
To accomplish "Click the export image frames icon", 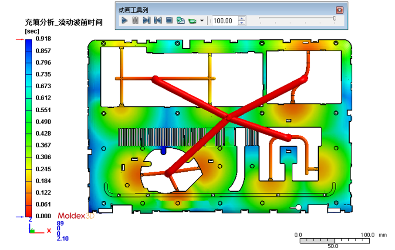I will point(181,20).
